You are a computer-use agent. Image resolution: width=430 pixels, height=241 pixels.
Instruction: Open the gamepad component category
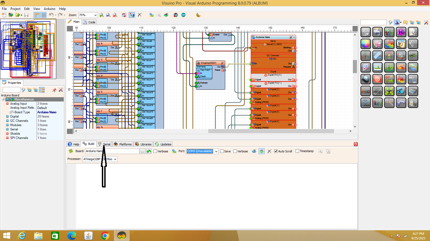pyautogui.click(x=401, y=103)
